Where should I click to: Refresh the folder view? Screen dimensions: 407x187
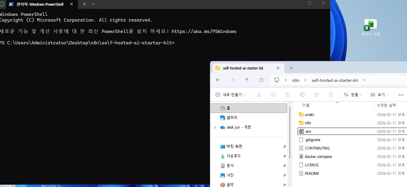pyautogui.click(x=261, y=80)
